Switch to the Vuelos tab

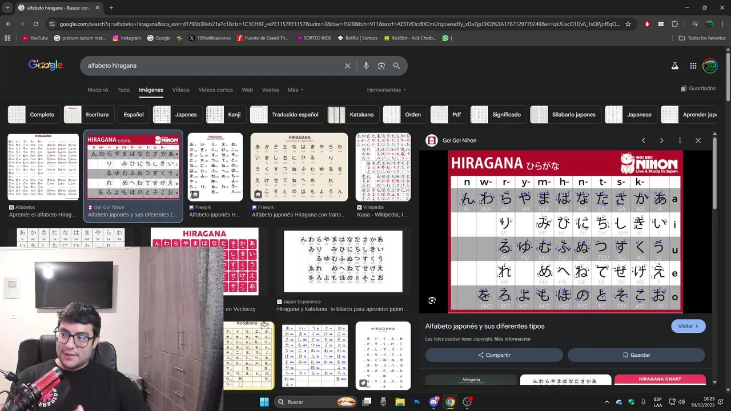pos(270,90)
